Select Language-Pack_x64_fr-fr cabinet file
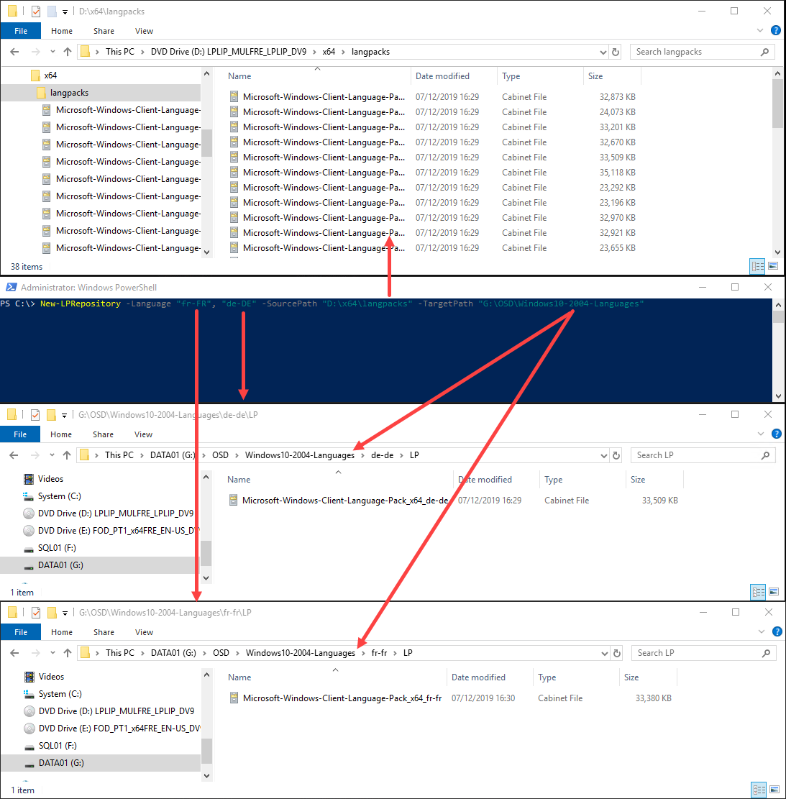The height and width of the screenshot is (799, 786). click(x=336, y=698)
